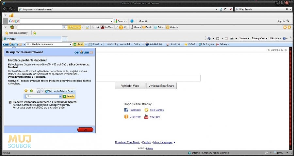Screen dimensions: 294x156
Task: Open the Twitter toolbar button
Action: coord(159,27)
